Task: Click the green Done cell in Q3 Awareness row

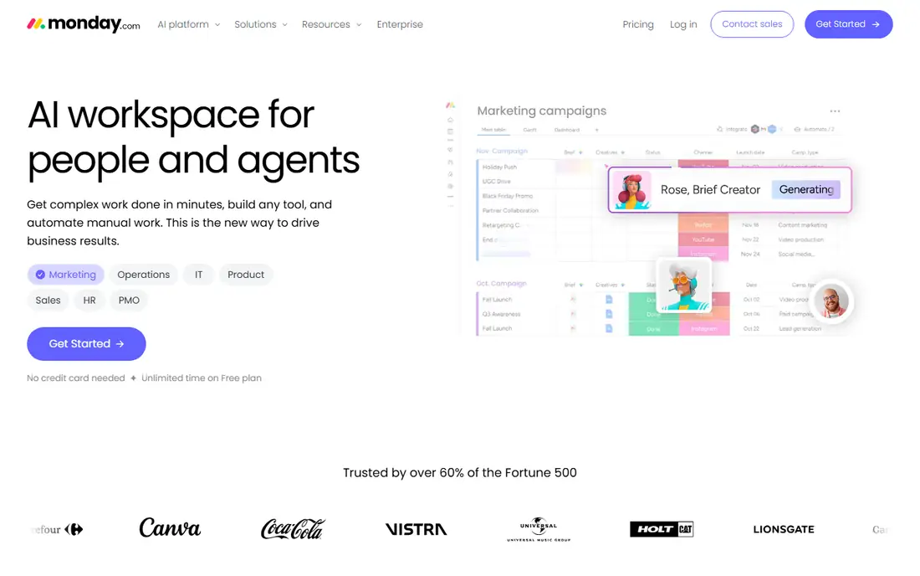Action: click(x=653, y=314)
